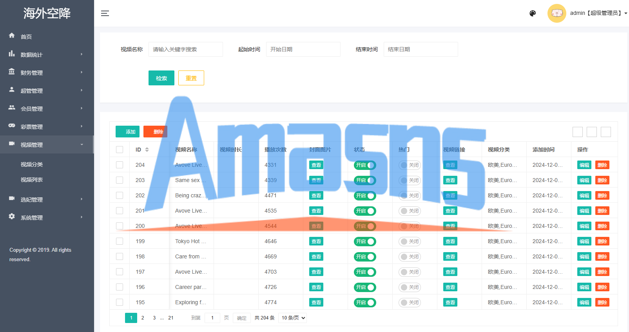
Task: Click the home icon beside 首页
Action: [12, 36]
